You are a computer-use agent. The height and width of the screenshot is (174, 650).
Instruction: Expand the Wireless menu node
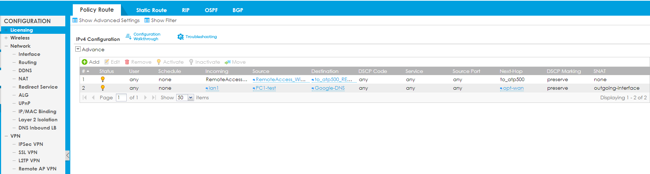[6, 38]
